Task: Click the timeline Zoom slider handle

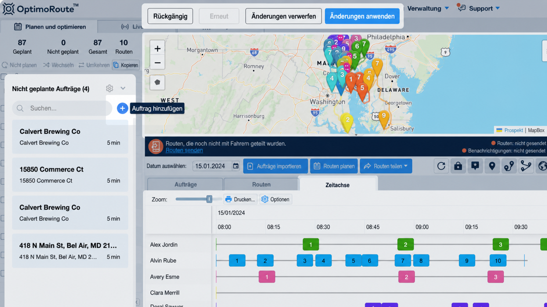Action: pos(209,199)
